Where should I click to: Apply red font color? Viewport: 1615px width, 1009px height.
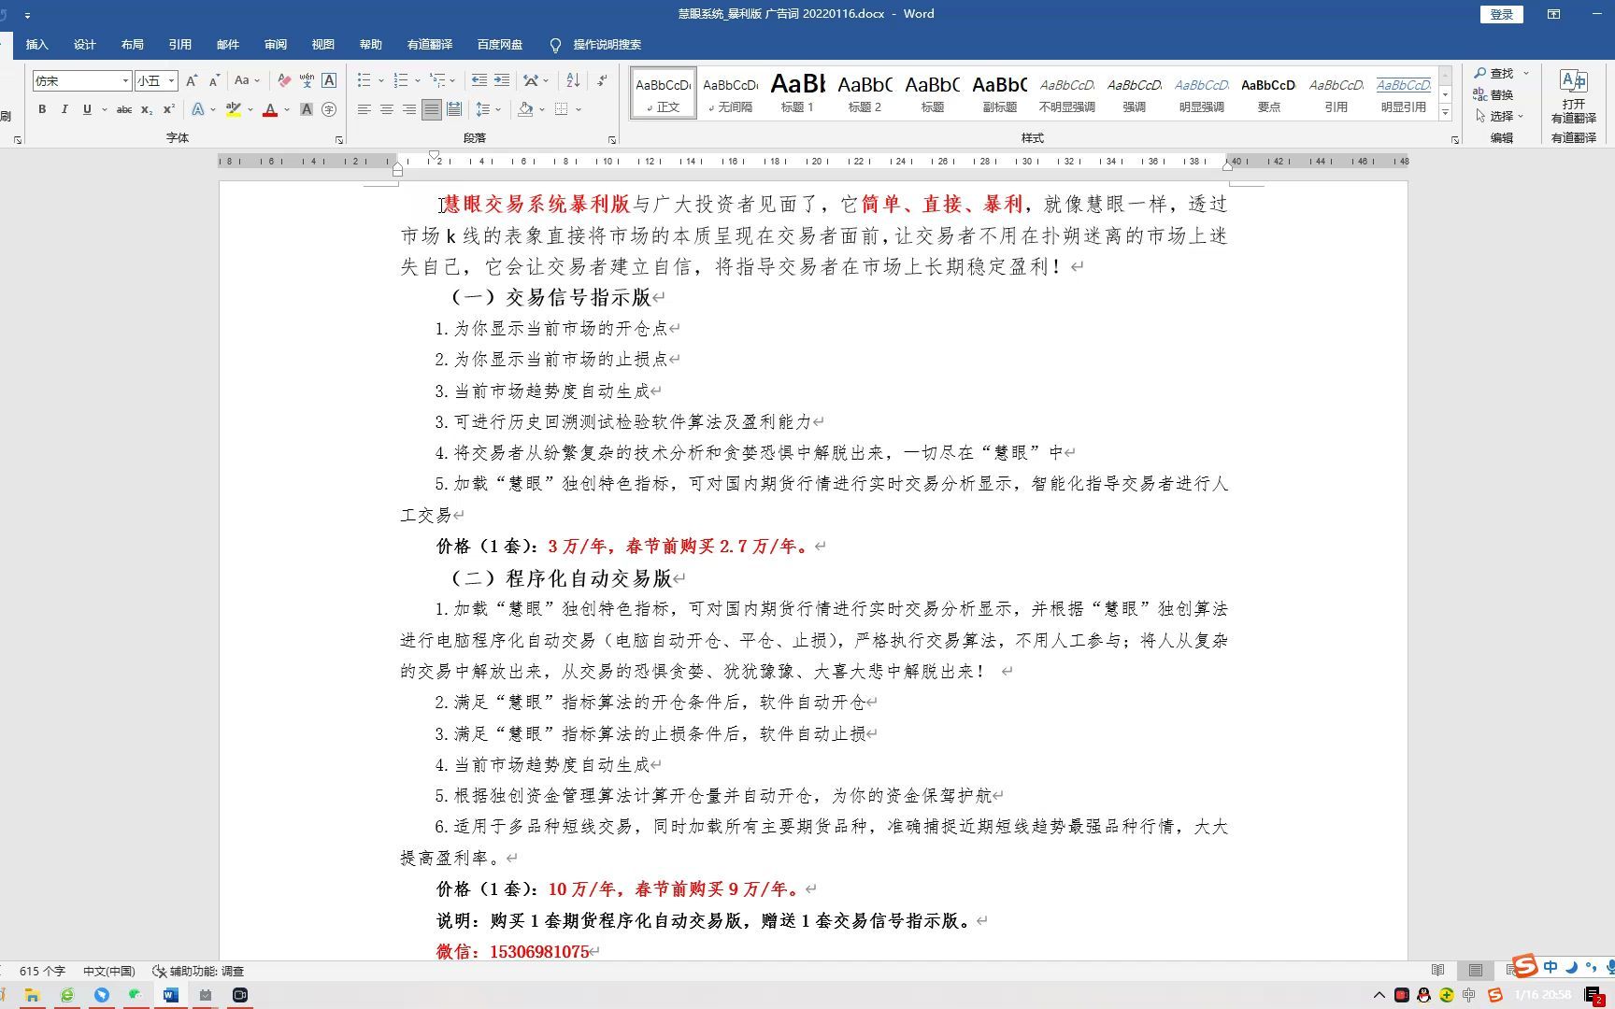tap(270, 109)
